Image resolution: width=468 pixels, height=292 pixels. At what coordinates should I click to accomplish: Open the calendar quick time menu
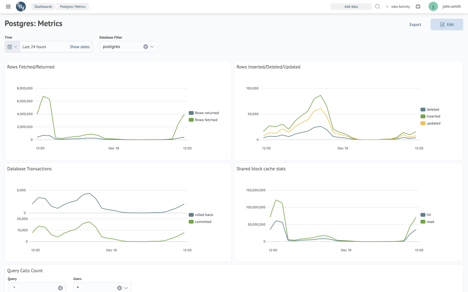tap(12, 47)
